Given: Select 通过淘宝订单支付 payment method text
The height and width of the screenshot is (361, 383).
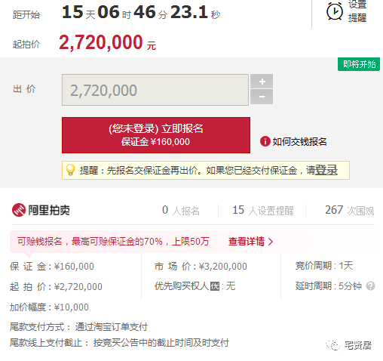Looking at the screenshot, I should [x=112, y=327].
